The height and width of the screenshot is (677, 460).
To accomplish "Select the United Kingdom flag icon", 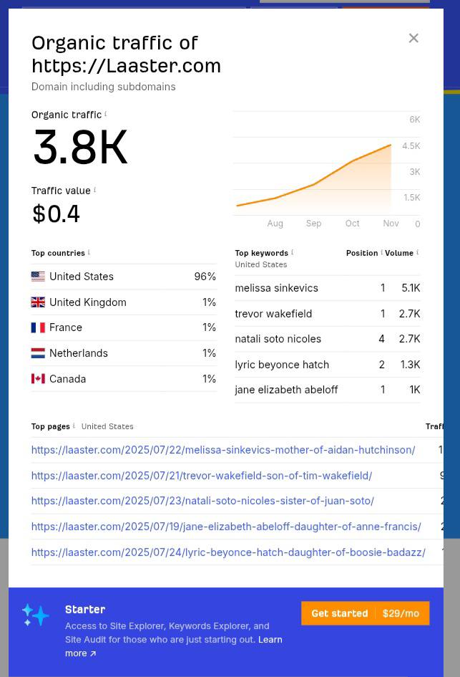I will (38, 302).
